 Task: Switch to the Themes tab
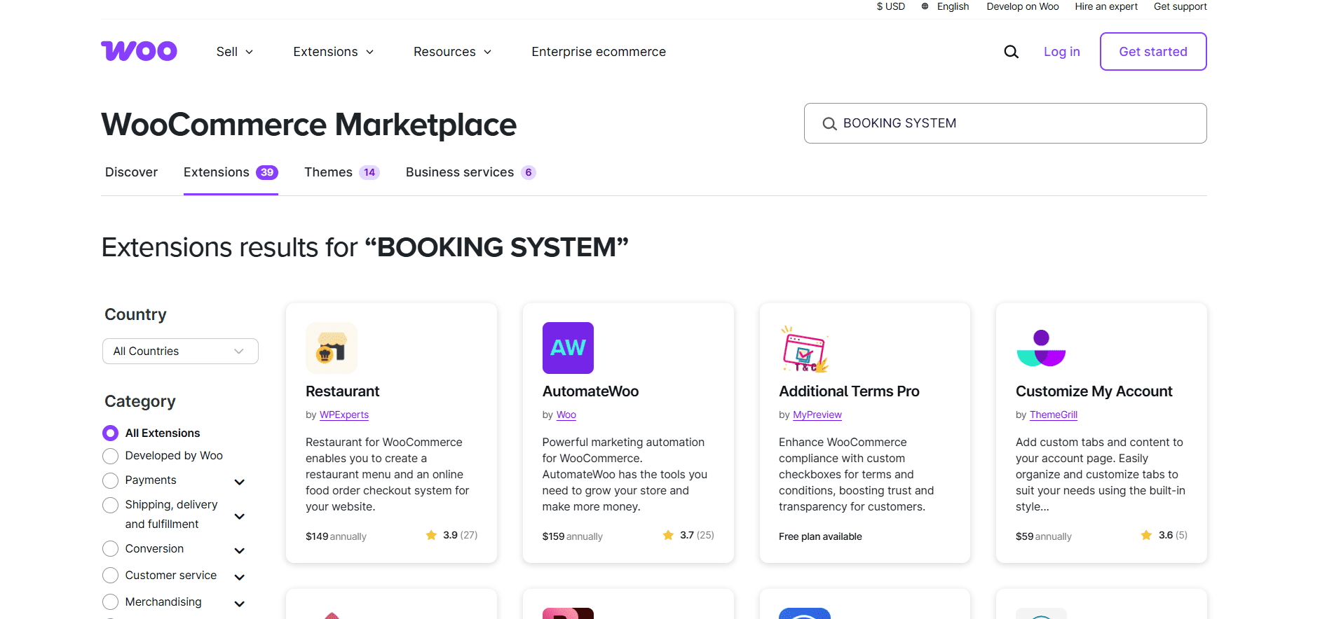point(341,172)
